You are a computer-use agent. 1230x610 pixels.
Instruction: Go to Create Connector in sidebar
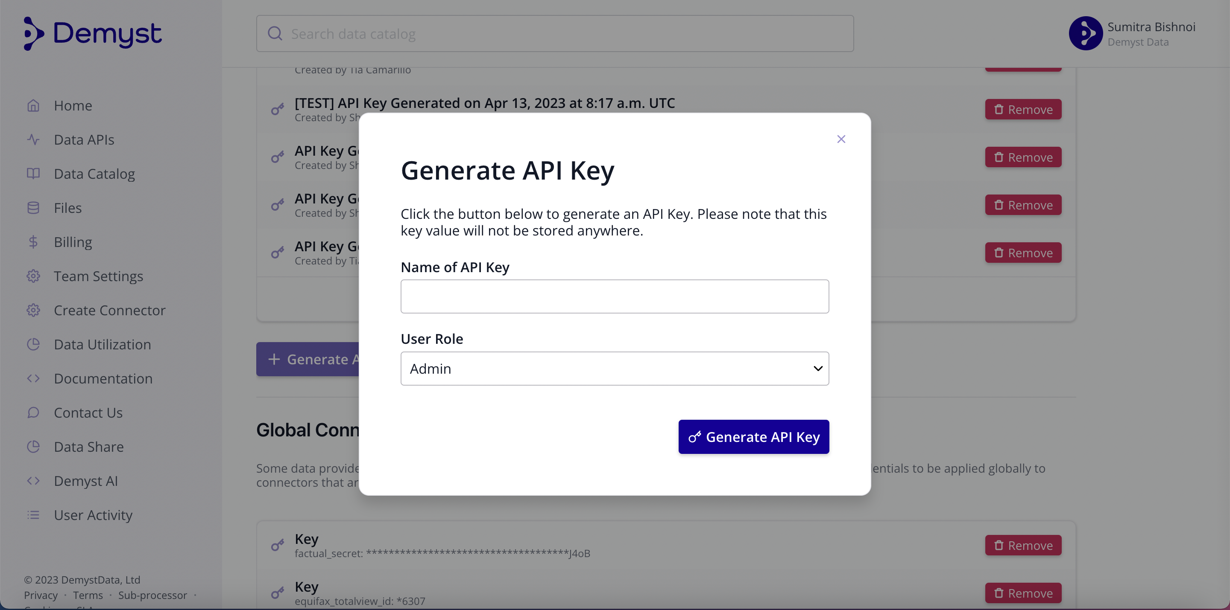tap(109, 311)
